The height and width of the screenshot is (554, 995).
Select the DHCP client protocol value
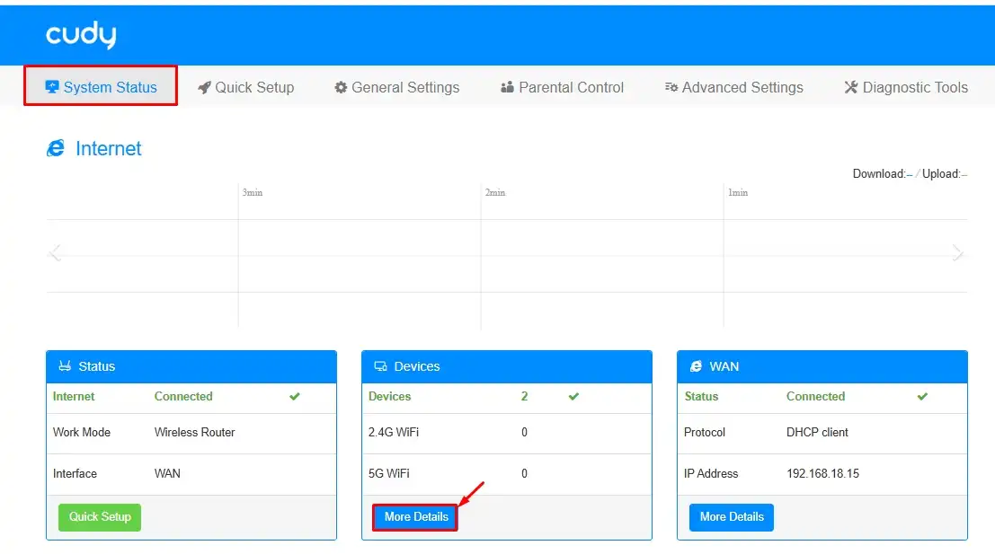(x=817, y=432)
